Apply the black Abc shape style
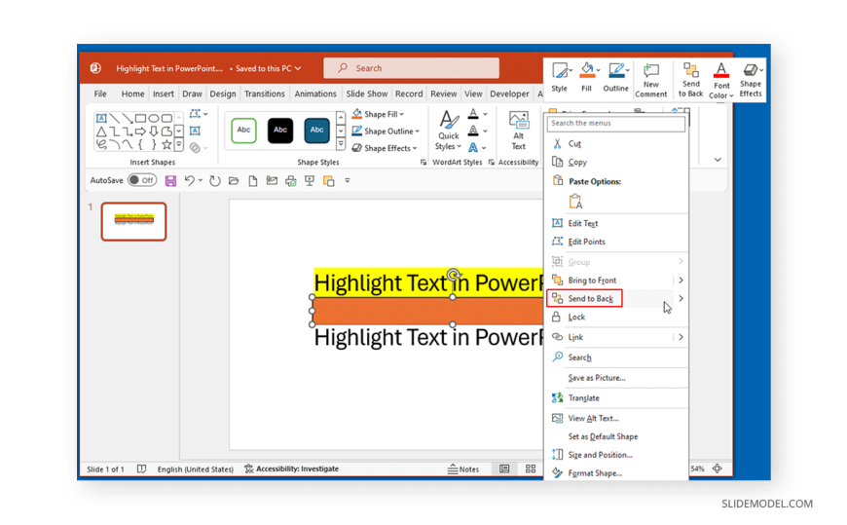Image resolution: width=847 pixels, height=525 pixels. tap(279, 131)
